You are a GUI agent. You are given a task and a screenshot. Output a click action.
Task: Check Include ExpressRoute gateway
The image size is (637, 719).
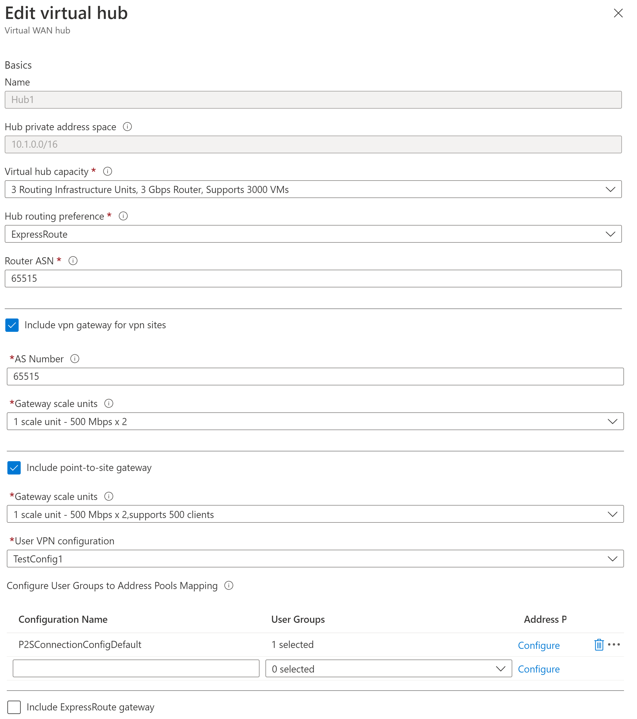14,707
